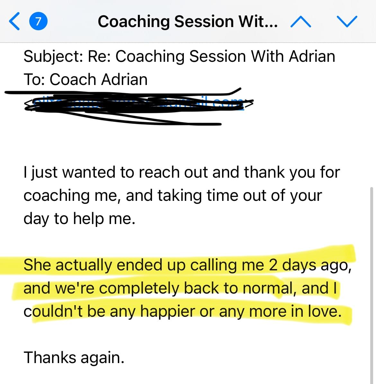The height and width of the screenshot is (384, 376).
Task: Select the closing text 'Thanks again.'
Action: (74, 358)
